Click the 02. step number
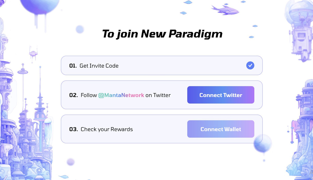The image size is (313, 180). pyautogui.click(x=74, y=95)
